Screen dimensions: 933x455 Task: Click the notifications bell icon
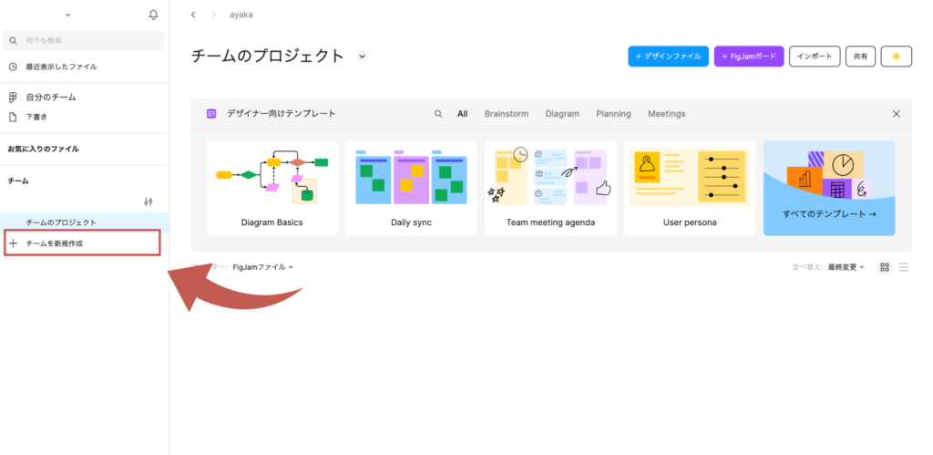pyautogui.click(x=153, y=16)
